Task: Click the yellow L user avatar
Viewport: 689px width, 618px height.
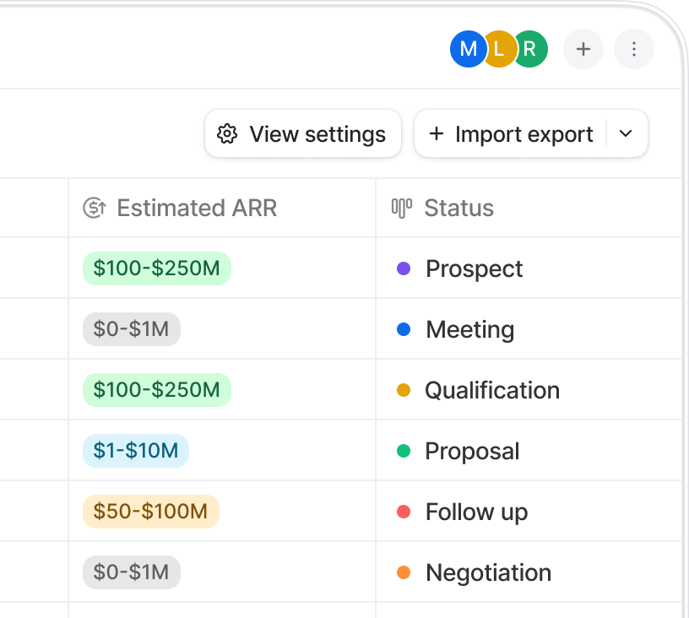Action: pos(499,49)
